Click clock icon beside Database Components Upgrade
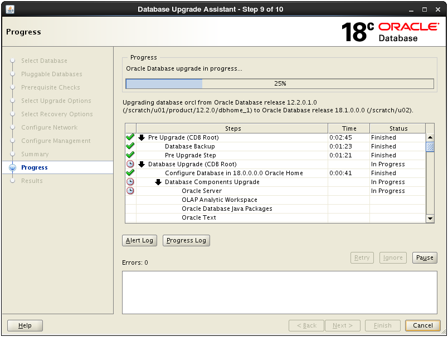Image resolution: width=448 pixels, height=337 pixels. coord(130,182)
